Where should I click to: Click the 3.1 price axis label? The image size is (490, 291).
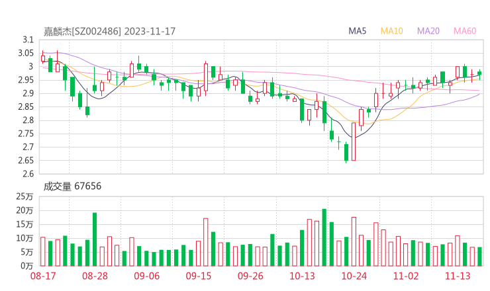click(x=28, y=40)
